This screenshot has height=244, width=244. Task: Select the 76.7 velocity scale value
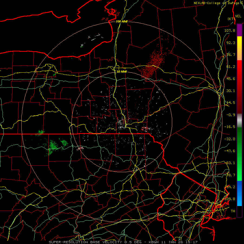(x=231, y=54)
